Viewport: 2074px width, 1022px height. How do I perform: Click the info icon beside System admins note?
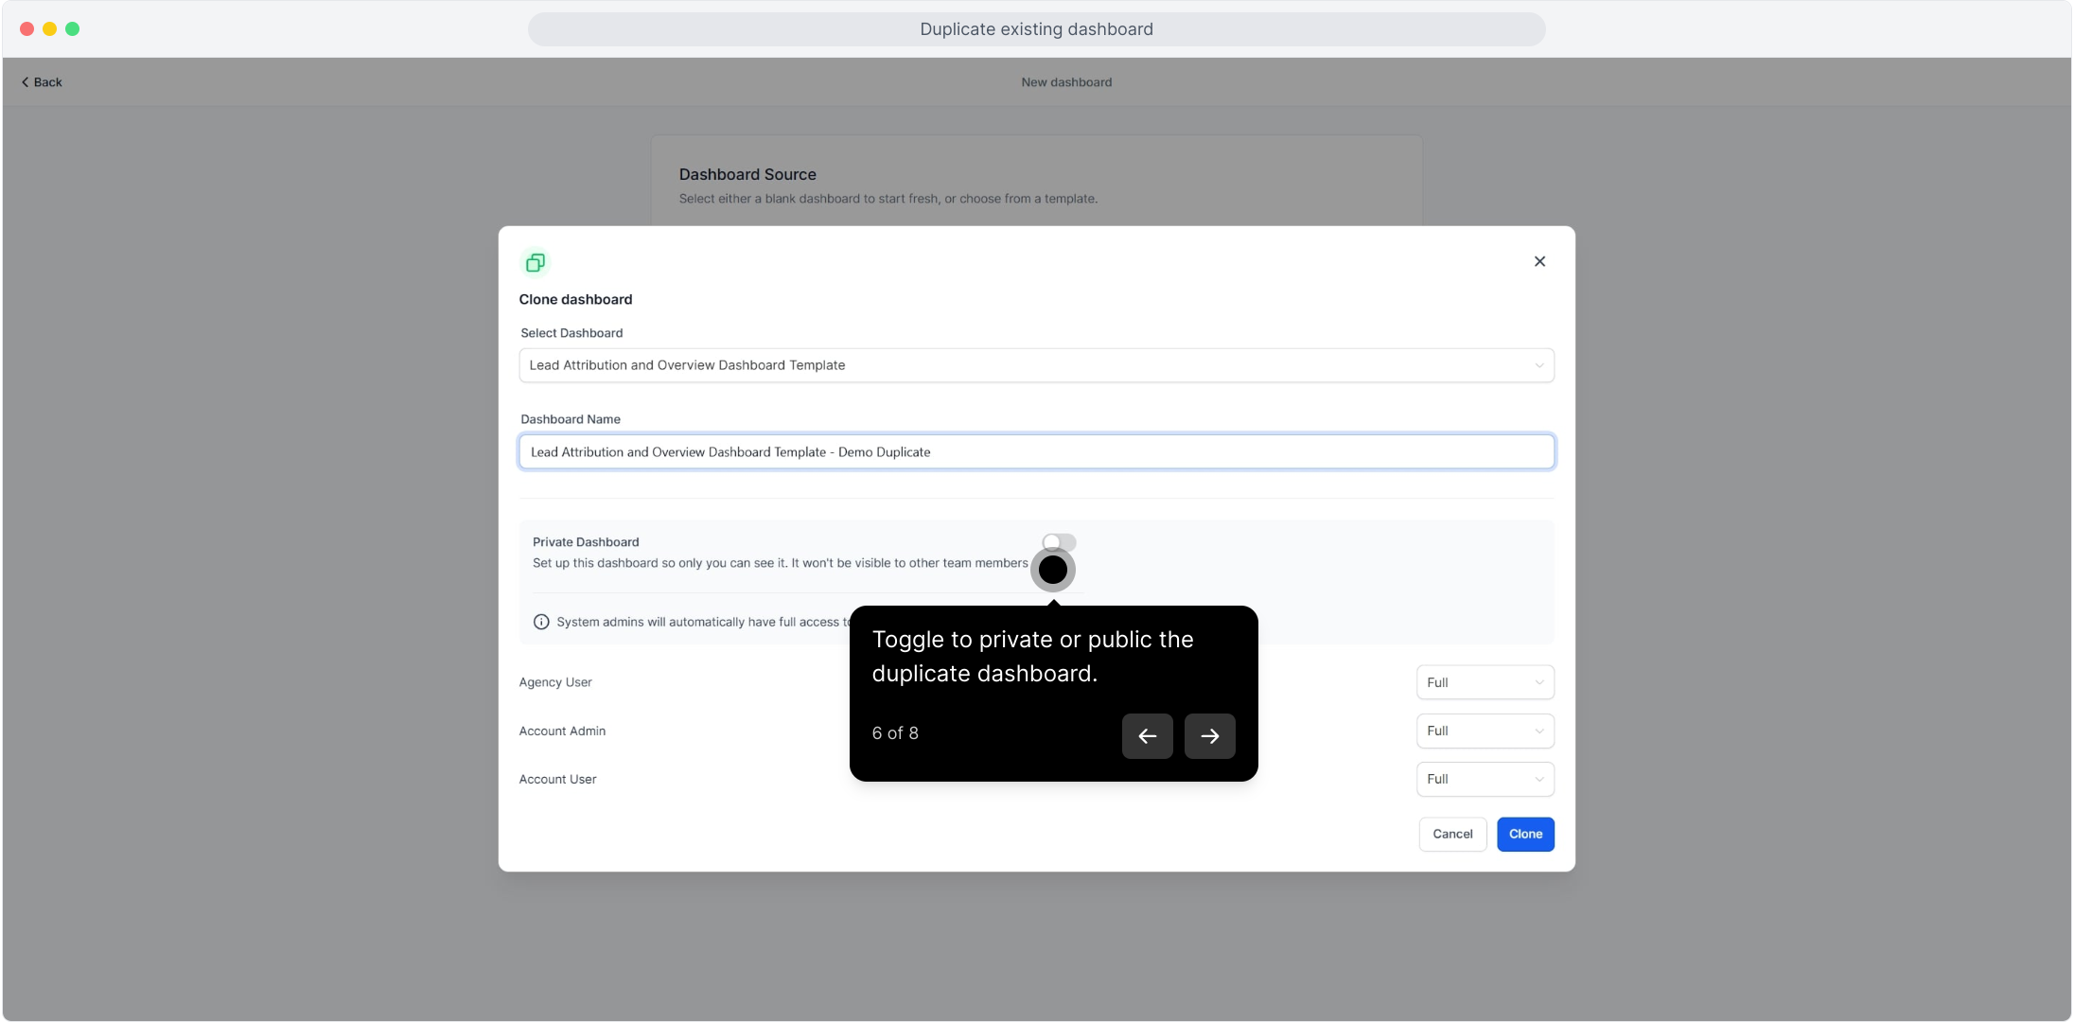[x=541, y=622]
